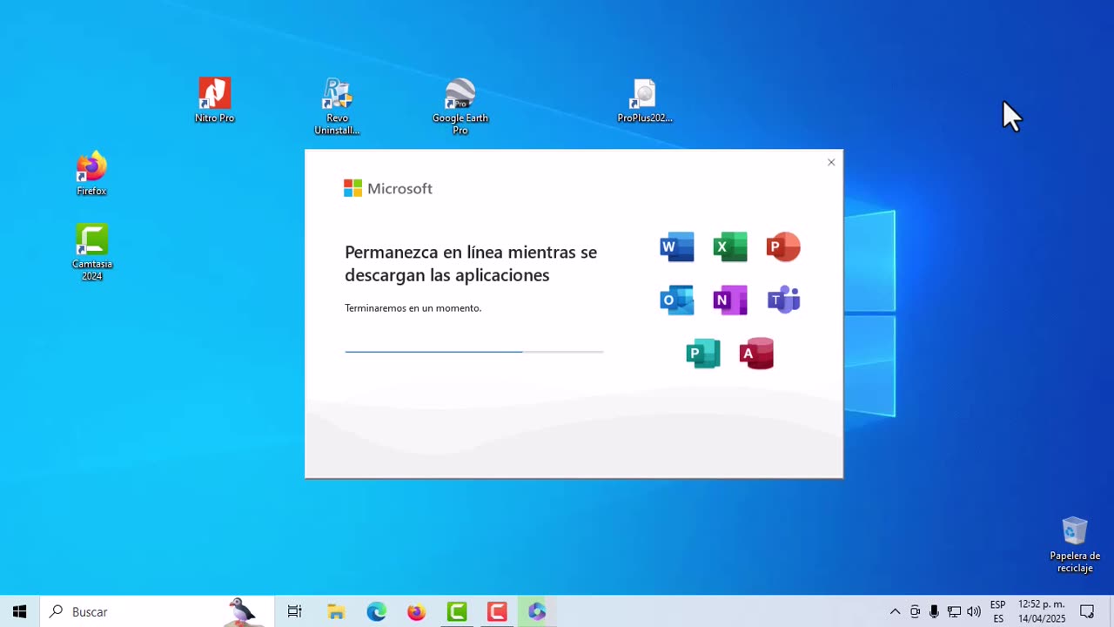Select Papelera de reciclaje icon
1114x627 pixels.
coord(1075,545)
